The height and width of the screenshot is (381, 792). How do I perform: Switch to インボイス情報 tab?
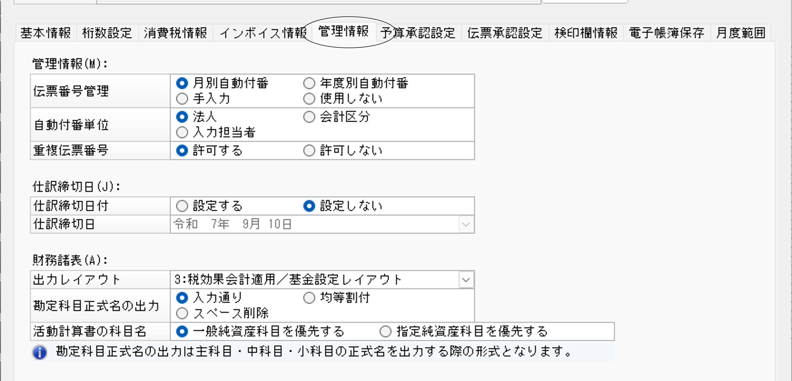coord(263,33)
